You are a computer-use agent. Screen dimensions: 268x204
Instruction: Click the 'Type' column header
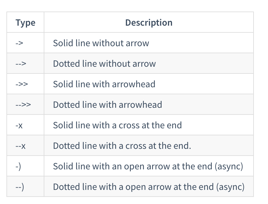(x=25, y=23)
